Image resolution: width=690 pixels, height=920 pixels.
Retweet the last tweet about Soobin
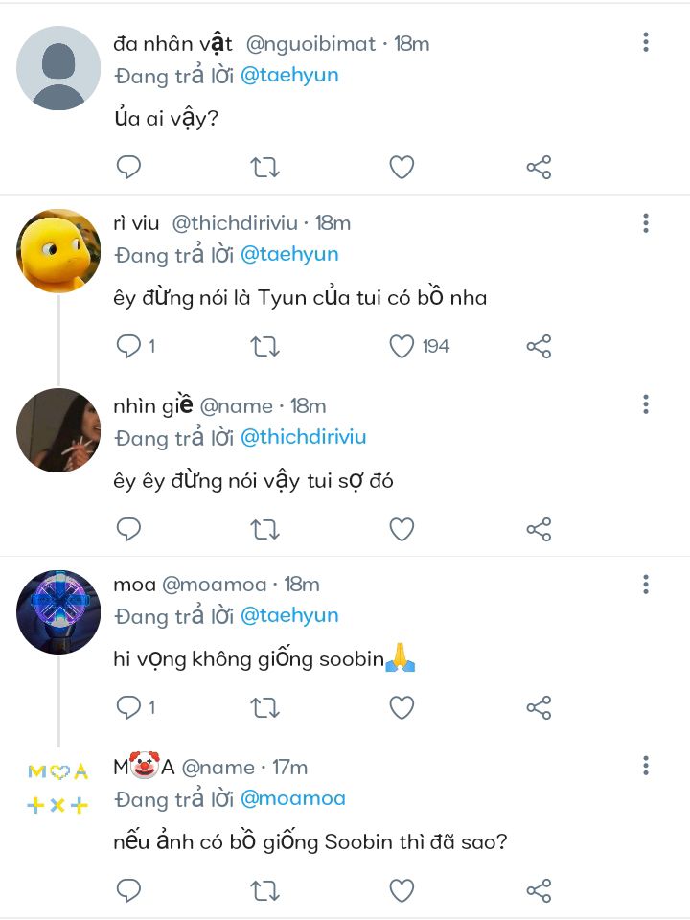click(x=264, y=890)
